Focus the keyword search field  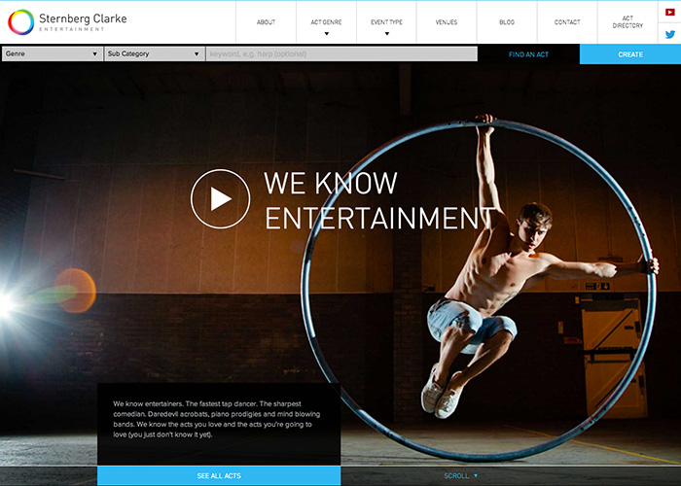point(341,53)
